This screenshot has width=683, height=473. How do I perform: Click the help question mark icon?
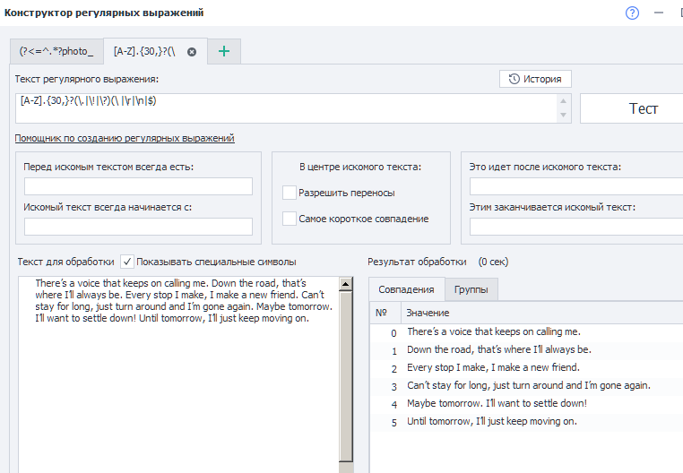click(x=633, y=13)
